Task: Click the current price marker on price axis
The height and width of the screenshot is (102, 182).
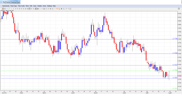Action: (x=180, y=76)
